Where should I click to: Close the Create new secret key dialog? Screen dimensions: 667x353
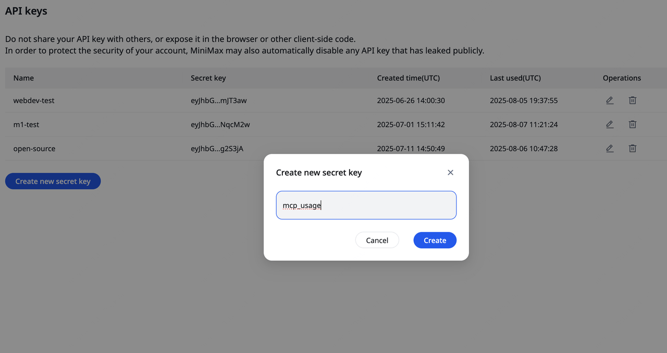(x=450, y=172)
